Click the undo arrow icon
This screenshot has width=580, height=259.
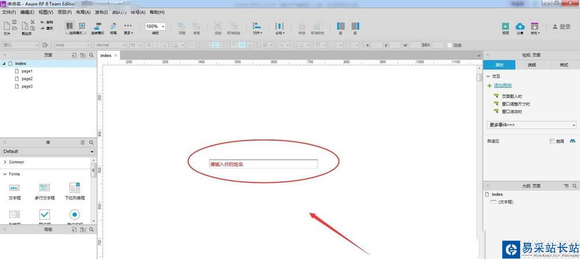coord(42,22)
